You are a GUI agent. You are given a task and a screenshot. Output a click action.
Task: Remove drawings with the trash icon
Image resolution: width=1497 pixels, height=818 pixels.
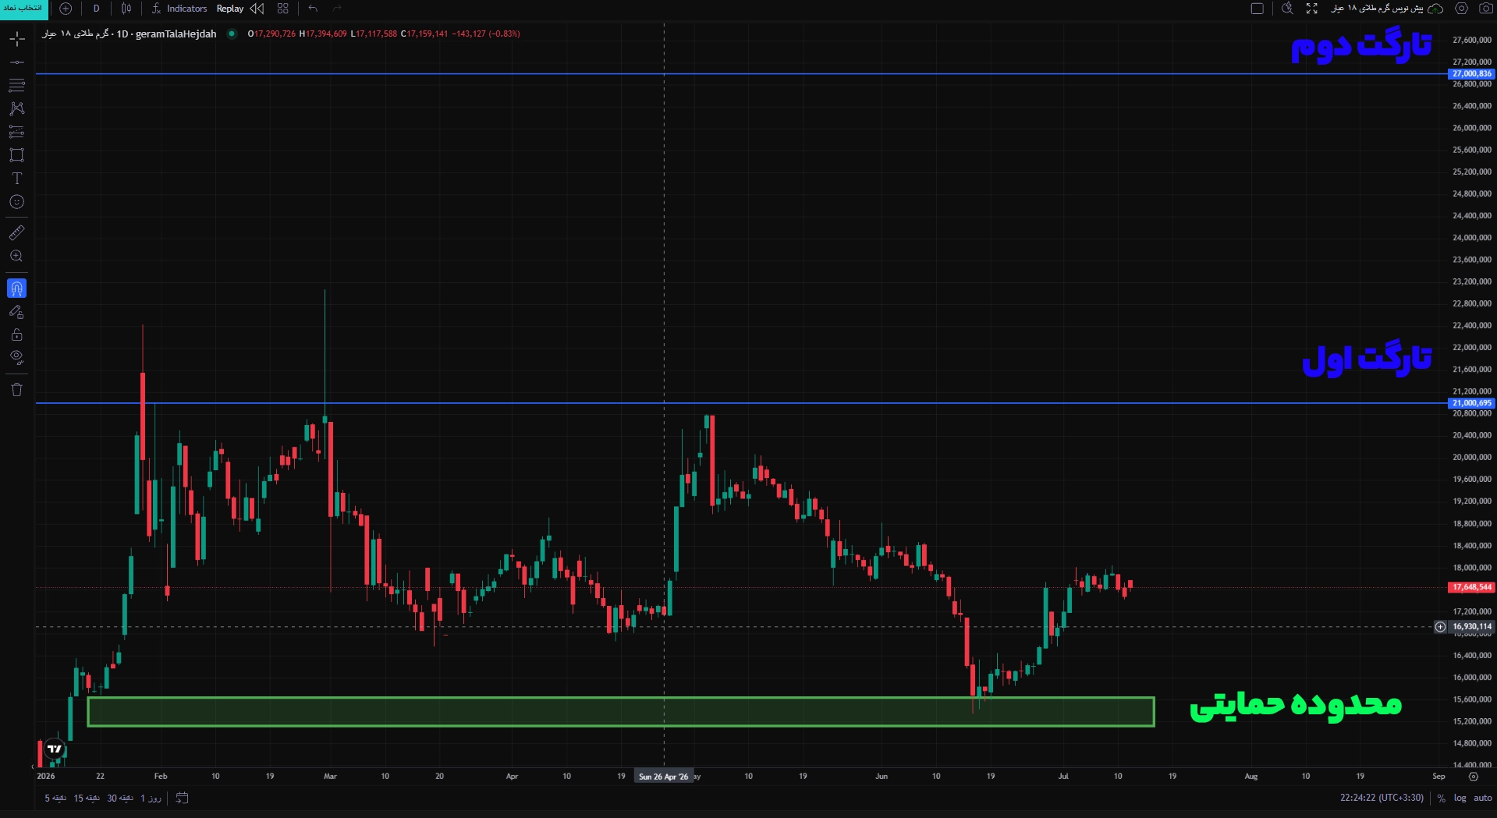tap(17, 390)
